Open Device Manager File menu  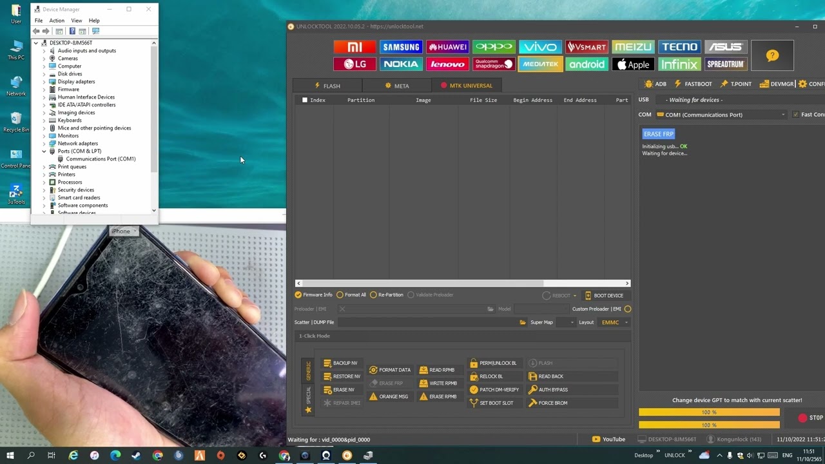coord(39,21)
